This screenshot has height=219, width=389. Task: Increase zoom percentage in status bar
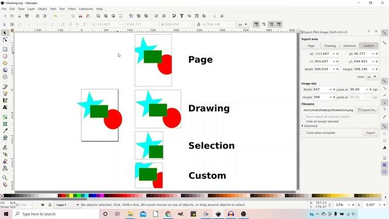[353, 205]
